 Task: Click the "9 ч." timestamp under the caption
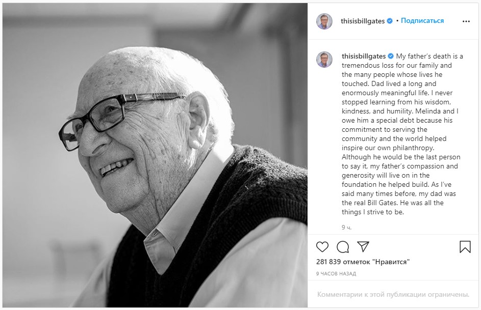(346, 227)
